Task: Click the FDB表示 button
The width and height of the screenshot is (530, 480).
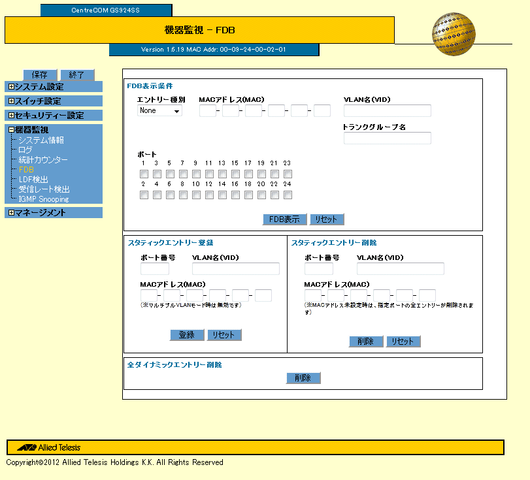Action: [284, 219]
